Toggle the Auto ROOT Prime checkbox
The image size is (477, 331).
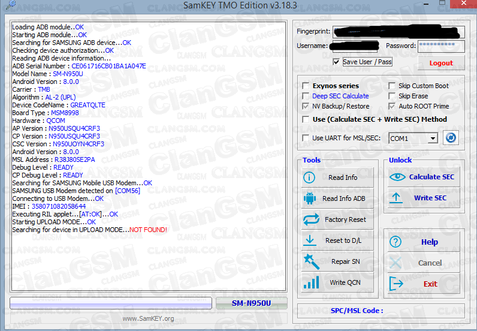point(392,106)
